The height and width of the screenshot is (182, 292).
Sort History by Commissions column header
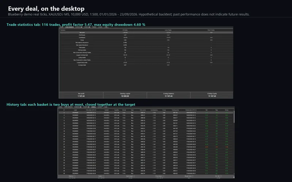click(154, 110)
